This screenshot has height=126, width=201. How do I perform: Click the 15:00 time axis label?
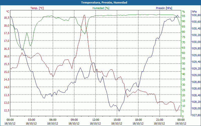(117, 120)
